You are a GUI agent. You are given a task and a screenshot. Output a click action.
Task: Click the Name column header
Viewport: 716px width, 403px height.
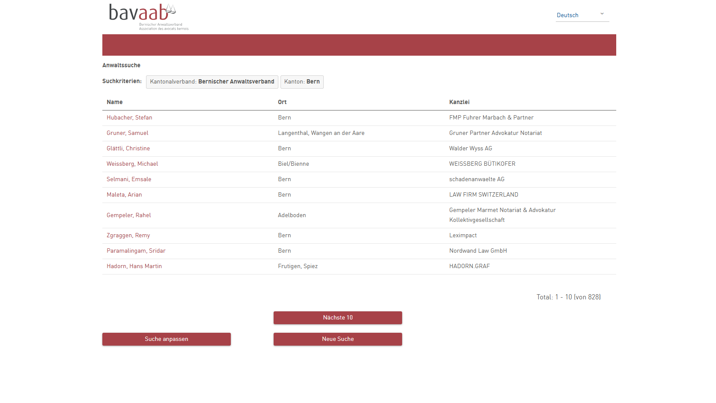(115, 102)
